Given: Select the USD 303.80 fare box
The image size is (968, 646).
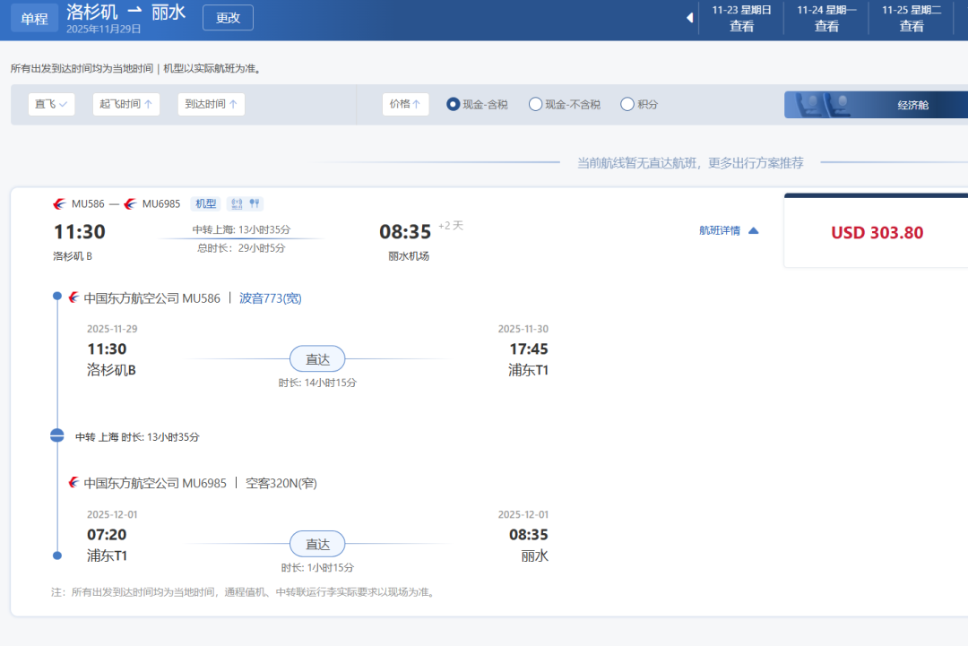Looking at the screenshot, I should (x=876, y=232).
